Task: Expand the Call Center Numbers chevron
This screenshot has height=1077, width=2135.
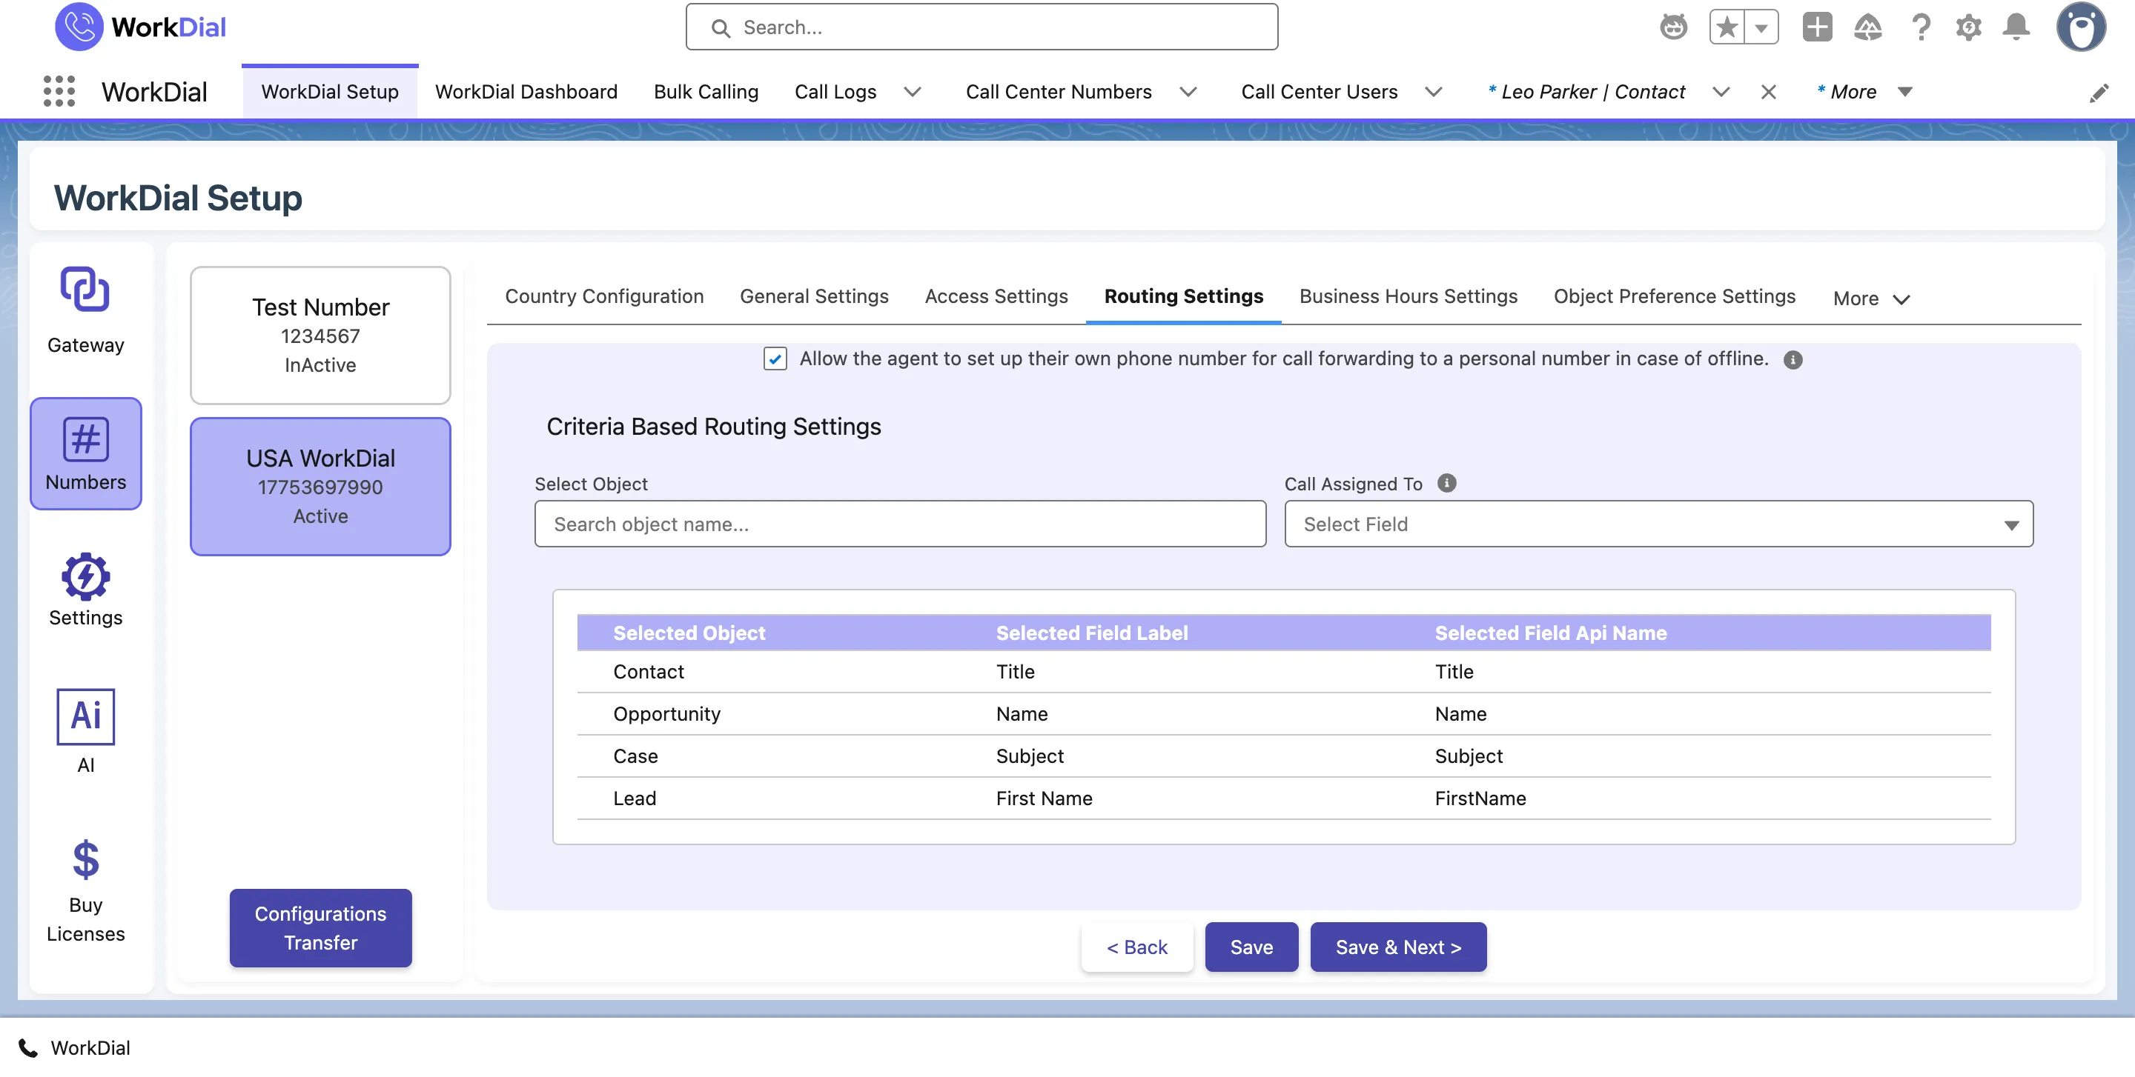Action: tap(1188, 92)
